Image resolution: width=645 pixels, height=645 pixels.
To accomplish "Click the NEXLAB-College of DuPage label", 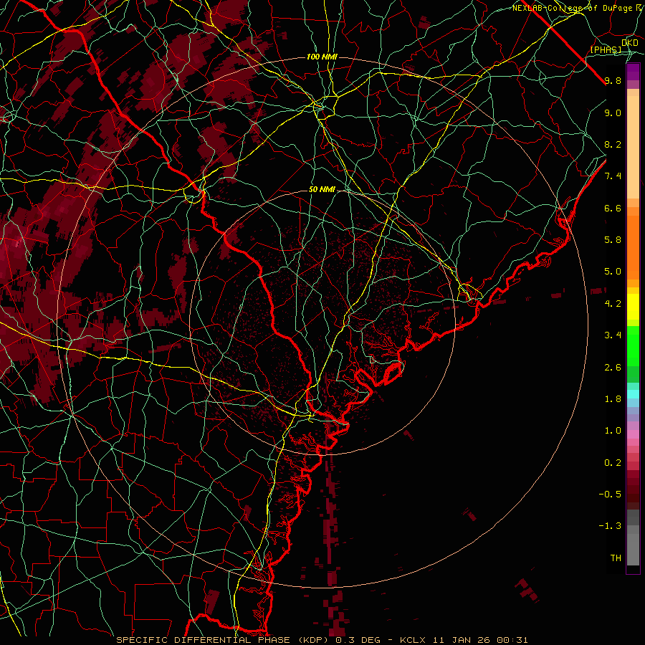I will (574, 8).
